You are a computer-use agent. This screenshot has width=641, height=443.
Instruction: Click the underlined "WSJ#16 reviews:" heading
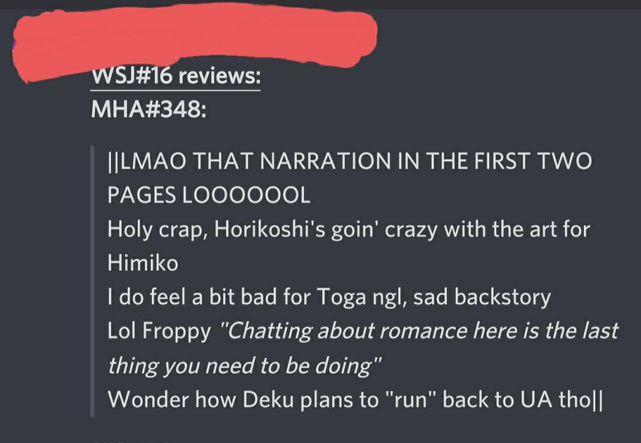click(176, 76)
